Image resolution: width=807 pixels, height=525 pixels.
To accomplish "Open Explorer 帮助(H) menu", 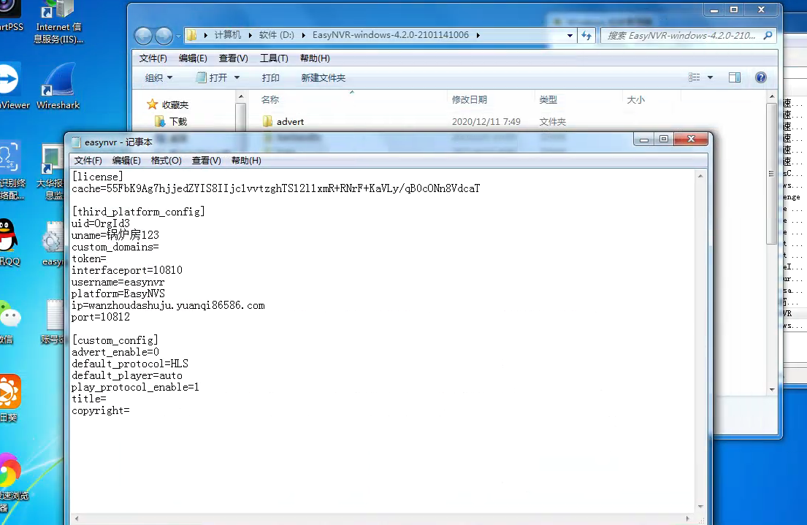I will click(x=315, y=58).
